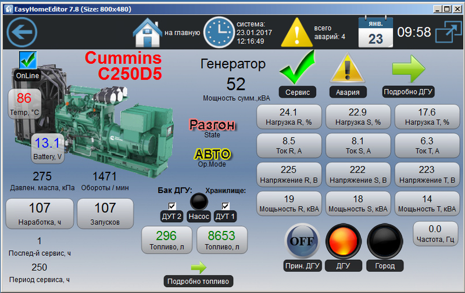This screenshot has height=293, width=465.
Task: Toggle the OnLine checkbox
Action: 27,59
